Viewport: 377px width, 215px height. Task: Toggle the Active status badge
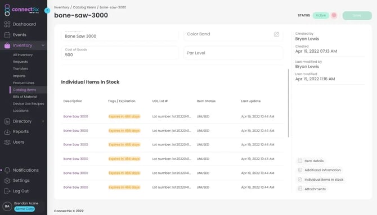pos(321,15)
